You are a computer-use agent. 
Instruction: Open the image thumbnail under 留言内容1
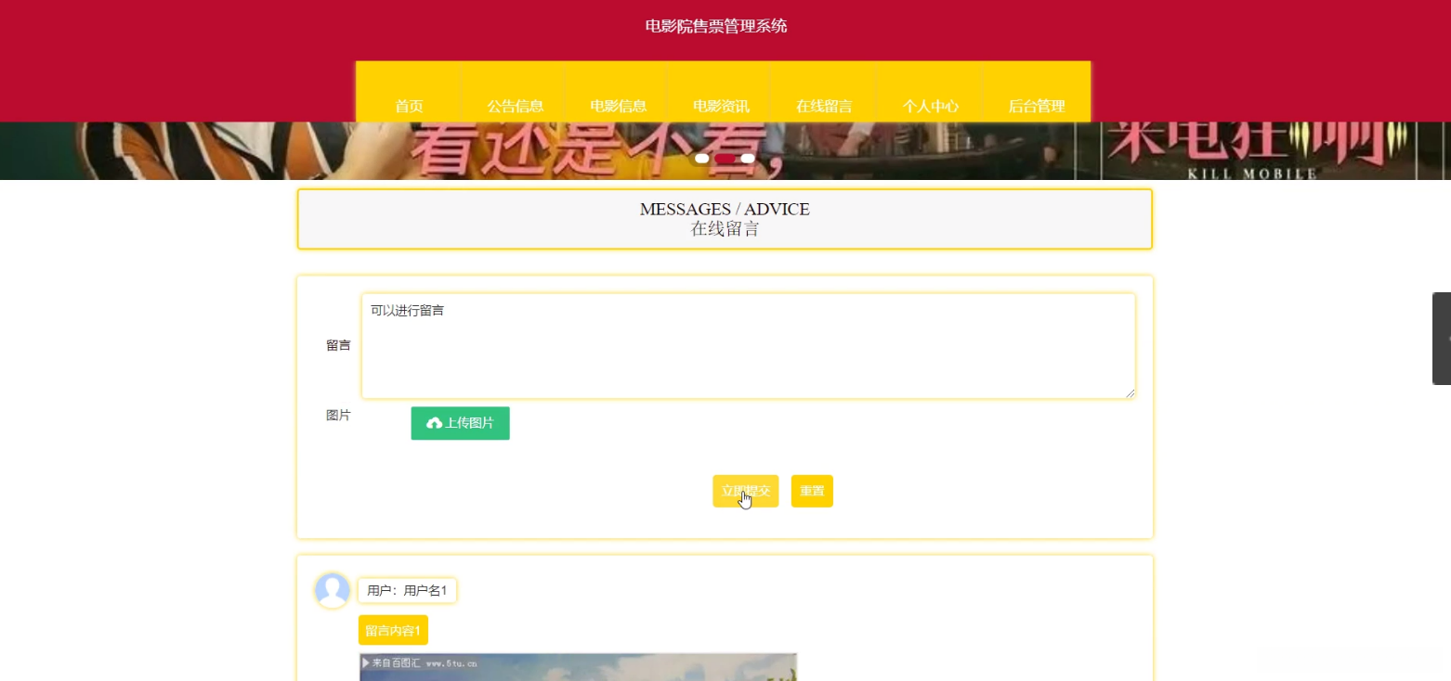[x=578, y=667]
